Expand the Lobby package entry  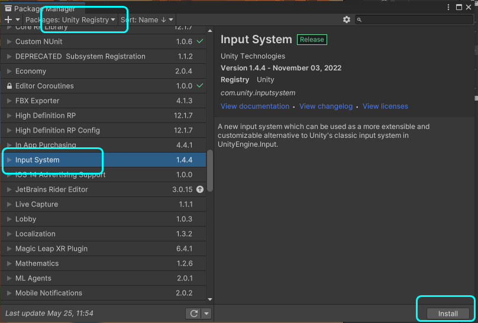click(9, 219)
